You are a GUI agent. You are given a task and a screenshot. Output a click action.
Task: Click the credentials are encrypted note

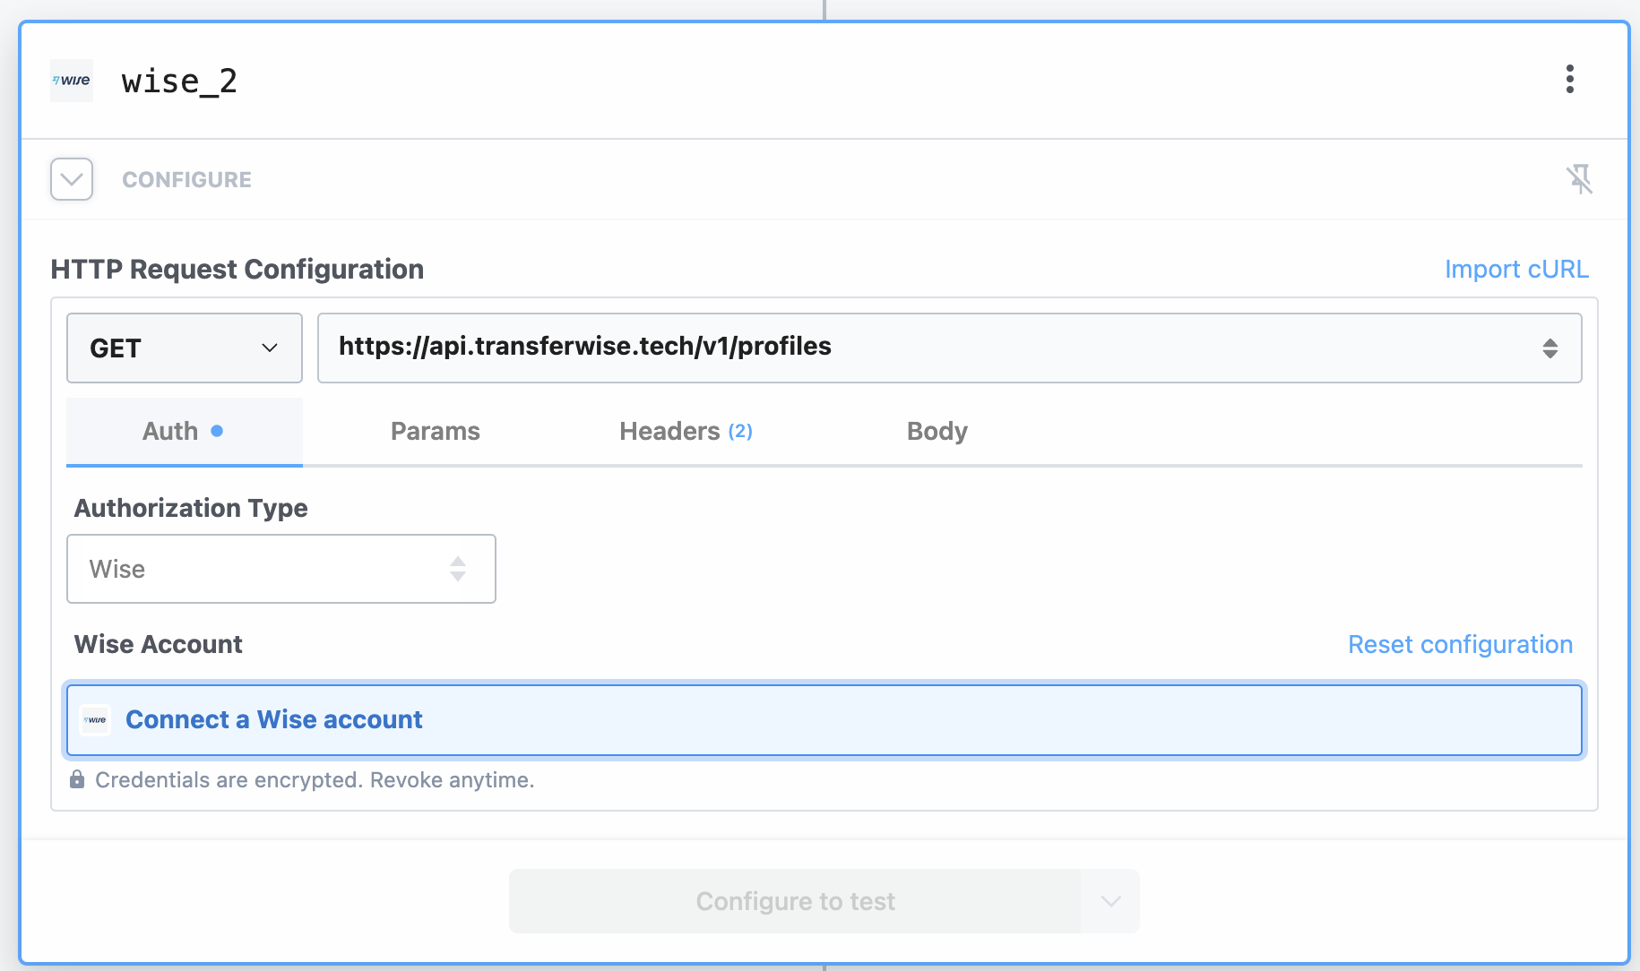click(315, 779)
